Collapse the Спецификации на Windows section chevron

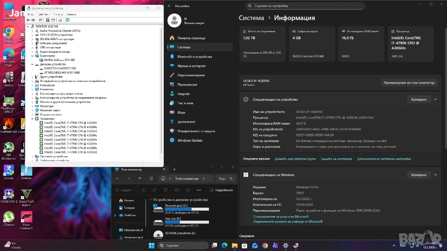tap(435, 175)
